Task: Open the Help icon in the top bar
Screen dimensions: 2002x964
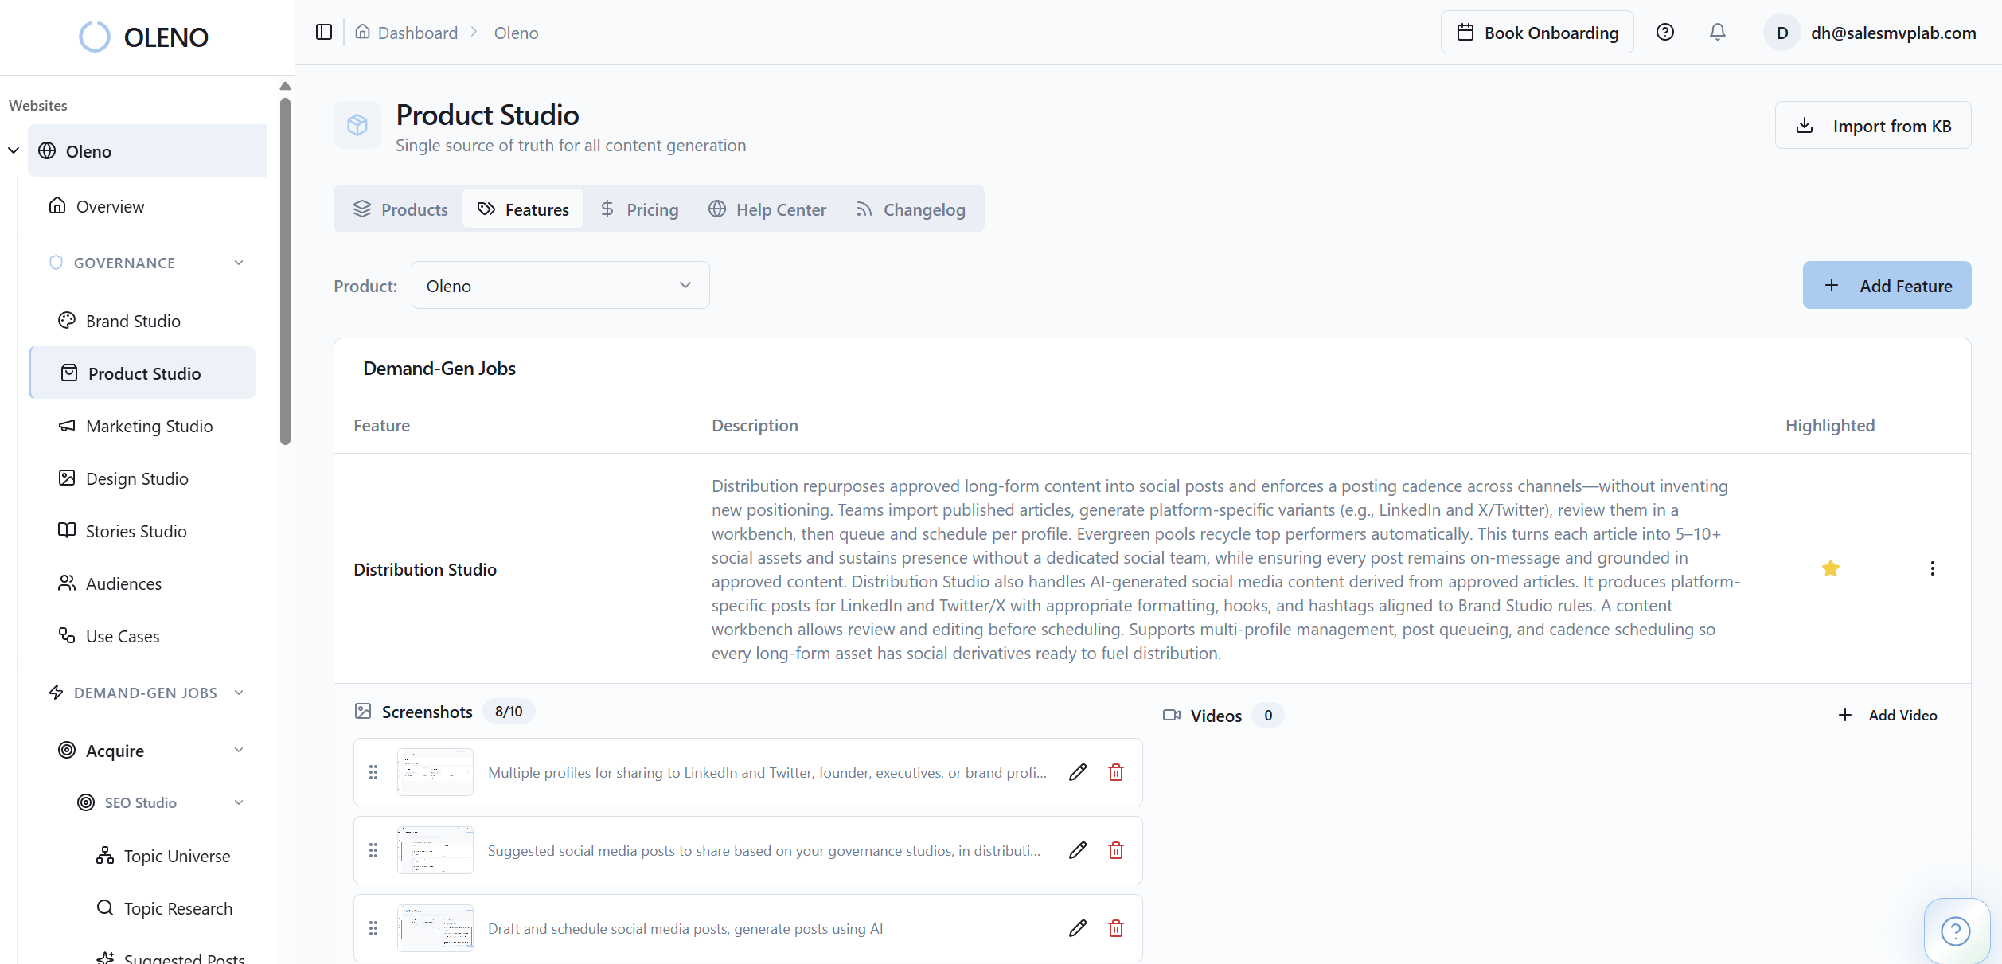Action: [1664, 32]
